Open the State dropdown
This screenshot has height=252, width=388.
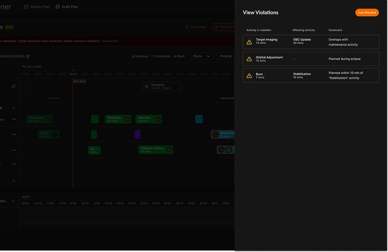pos(201,56)
